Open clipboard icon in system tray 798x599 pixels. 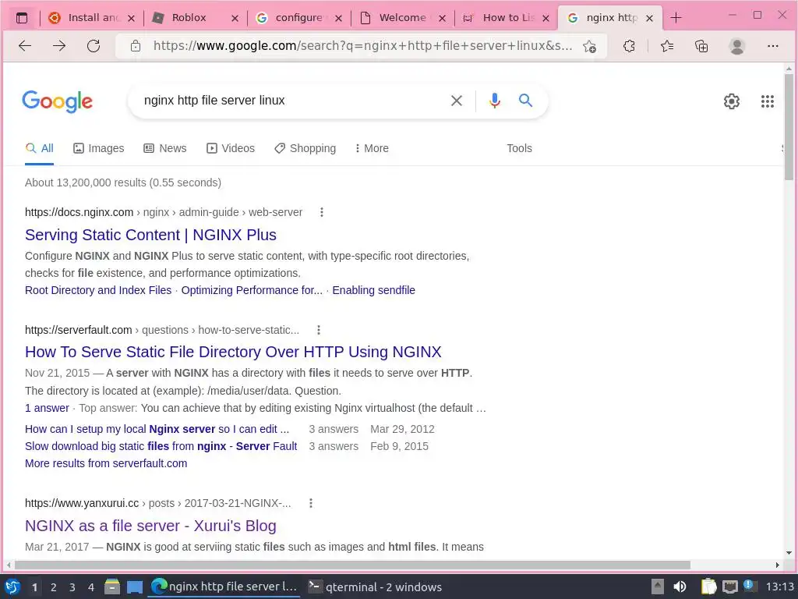pos(708,587)
